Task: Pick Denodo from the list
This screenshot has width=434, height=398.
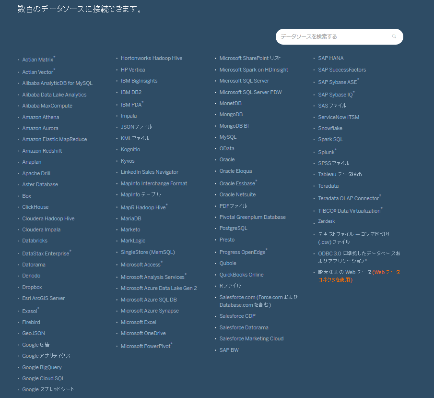Action: [x=31, y=276]
